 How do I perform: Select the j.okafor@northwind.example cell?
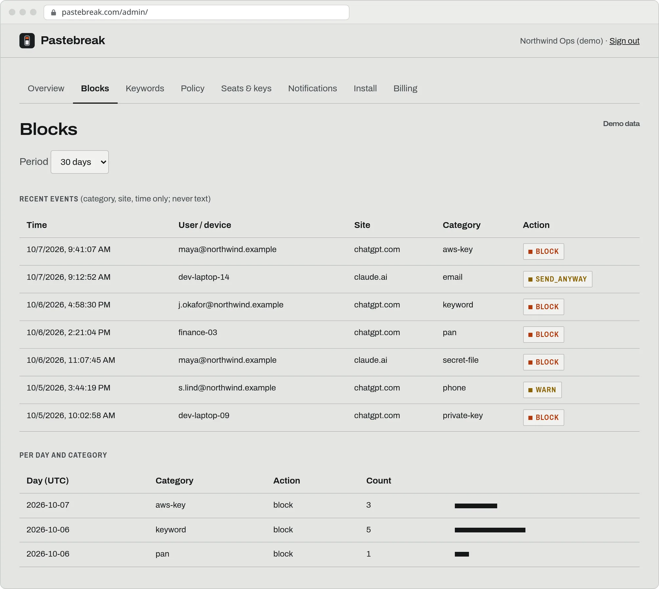231,305
